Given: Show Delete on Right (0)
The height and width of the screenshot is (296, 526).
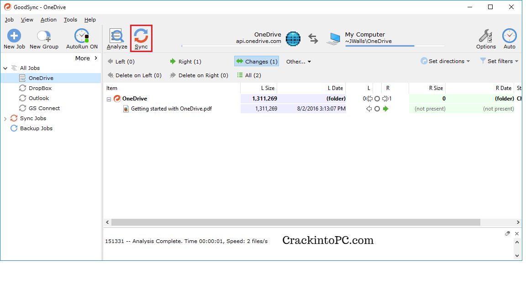Looking at the screenshot, I should click(x=199, y=75).
